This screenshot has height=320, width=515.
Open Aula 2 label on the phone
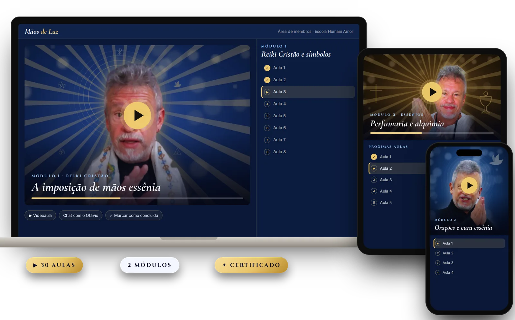(x=448, y=253)
